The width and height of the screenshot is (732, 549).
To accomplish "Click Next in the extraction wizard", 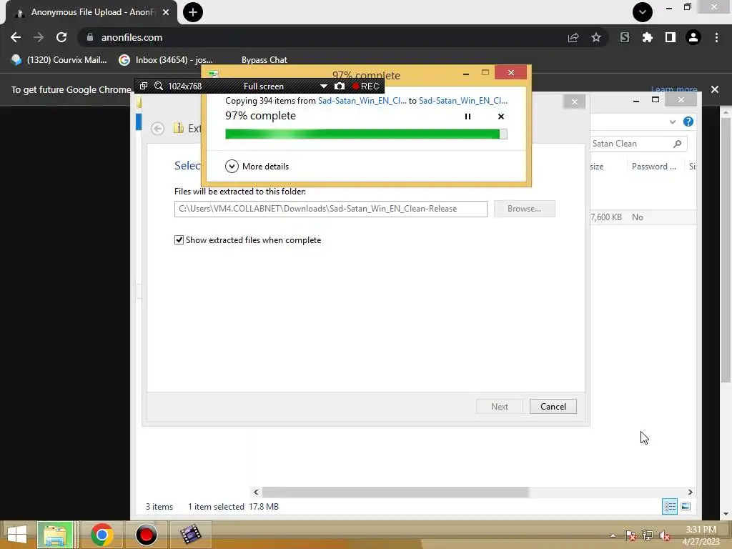I will (500, 407).
